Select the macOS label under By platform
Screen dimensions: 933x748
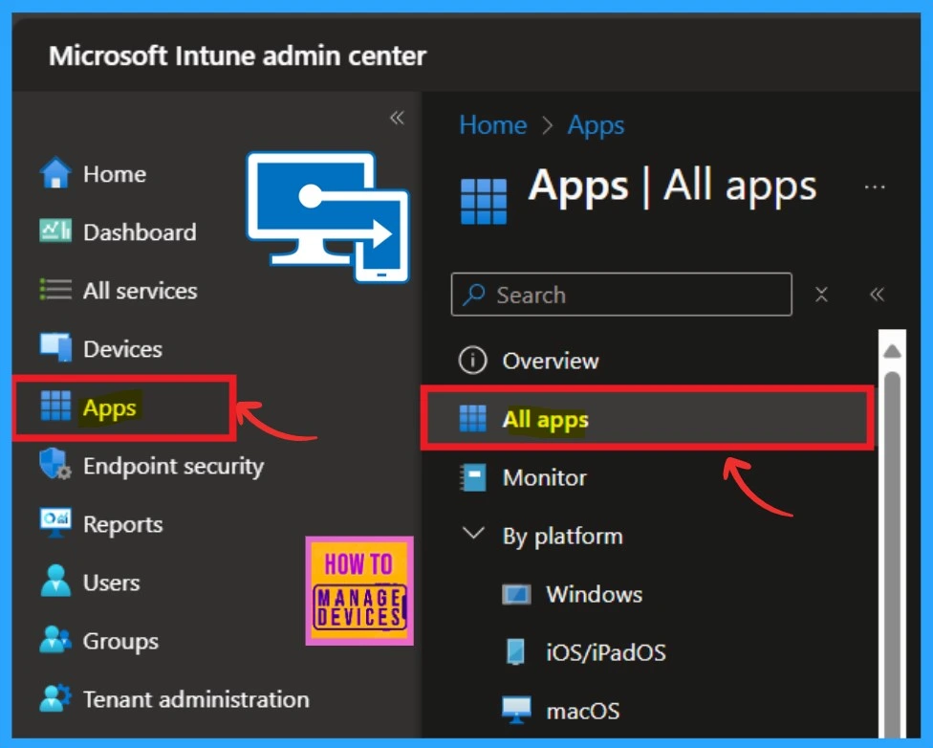(x=583, y=711)
